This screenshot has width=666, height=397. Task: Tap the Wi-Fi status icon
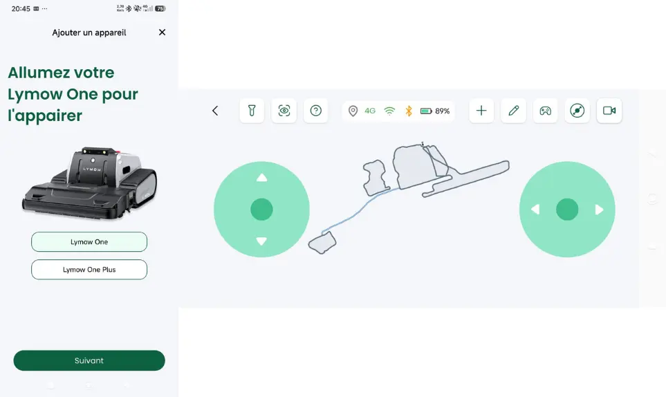click(x=389, y=111)
